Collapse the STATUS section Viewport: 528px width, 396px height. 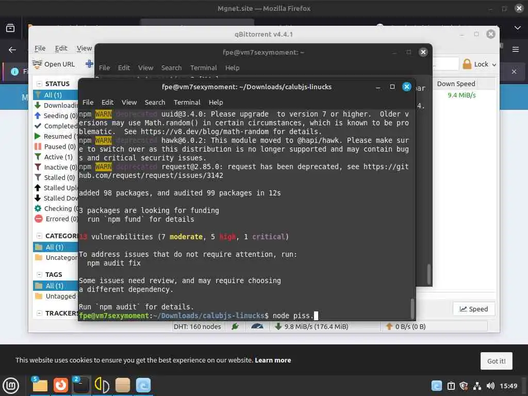pos(39,84)
